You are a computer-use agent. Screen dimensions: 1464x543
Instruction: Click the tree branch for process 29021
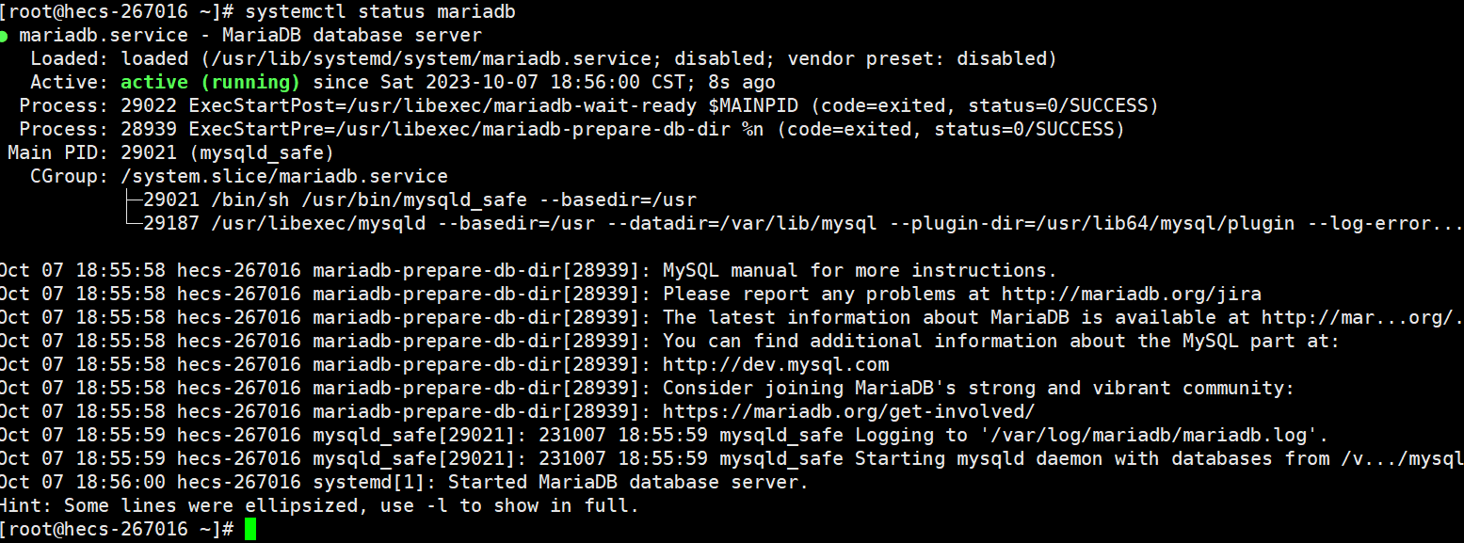click(x=132, y=200)
